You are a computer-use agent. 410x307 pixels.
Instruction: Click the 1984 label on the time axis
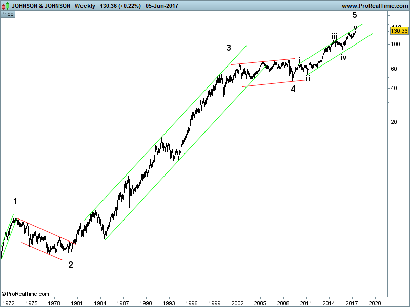click(100, 303)
